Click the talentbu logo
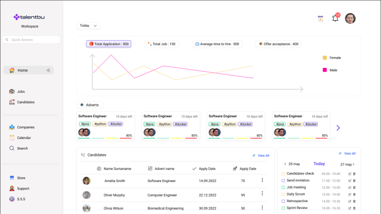Screen dimensions: 381x214 29,17
